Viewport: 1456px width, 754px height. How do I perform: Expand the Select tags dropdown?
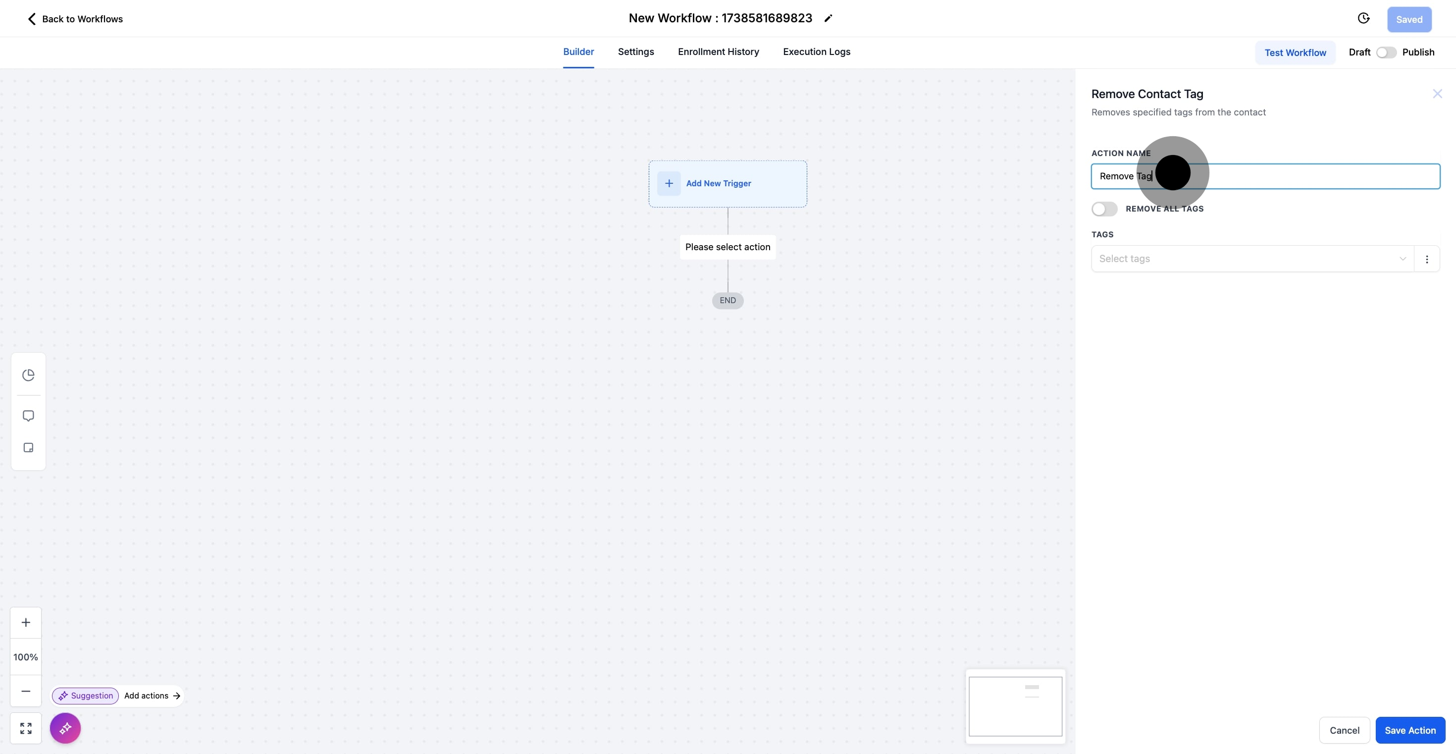1252,259
